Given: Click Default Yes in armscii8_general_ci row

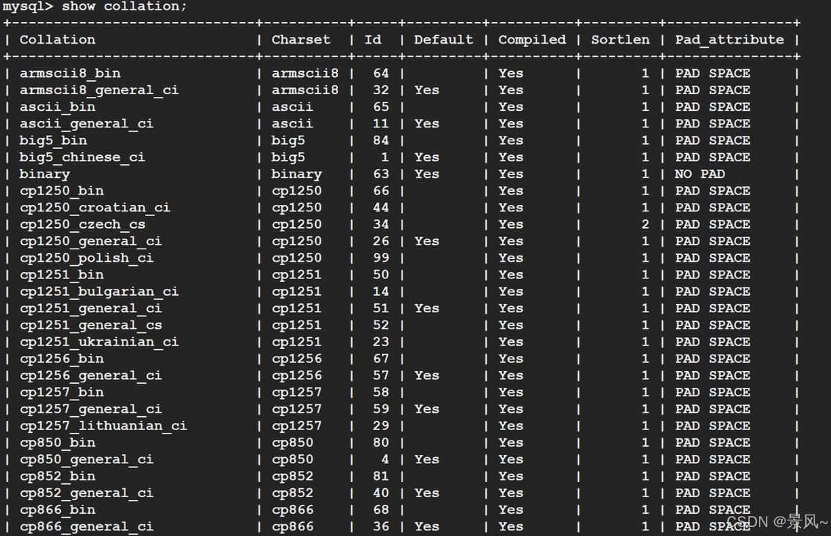Looking at the screenshot, I should point(427,89).
